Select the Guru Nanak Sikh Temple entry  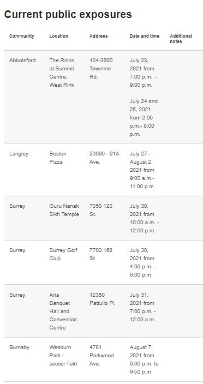tap(64, 210)
